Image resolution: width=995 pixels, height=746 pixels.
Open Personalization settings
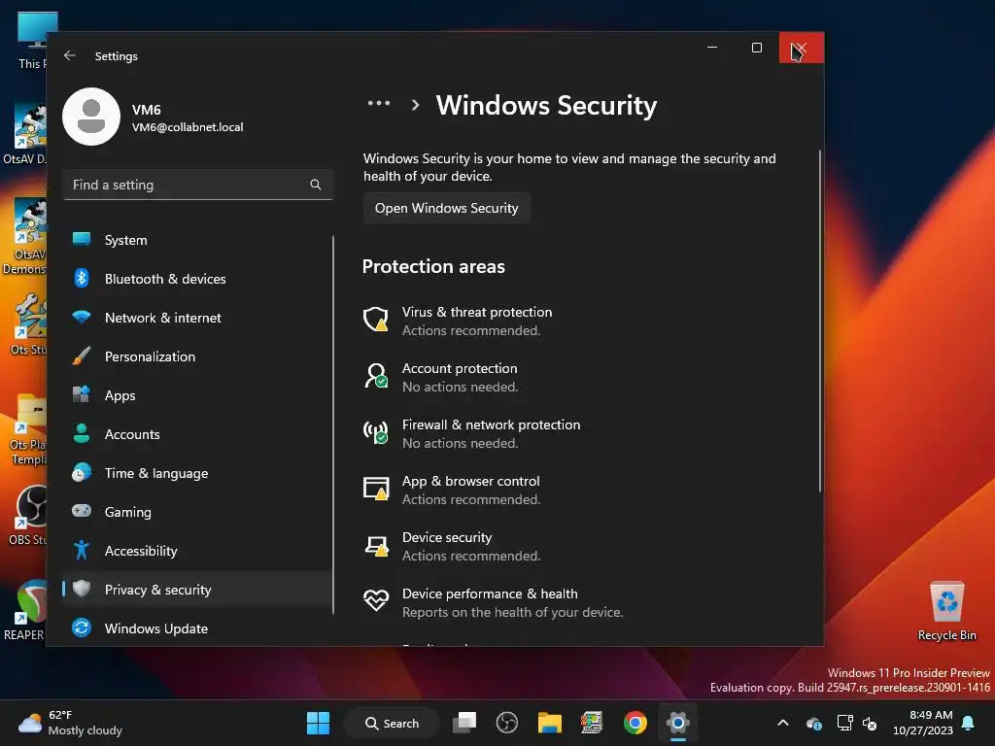(196, 356)
